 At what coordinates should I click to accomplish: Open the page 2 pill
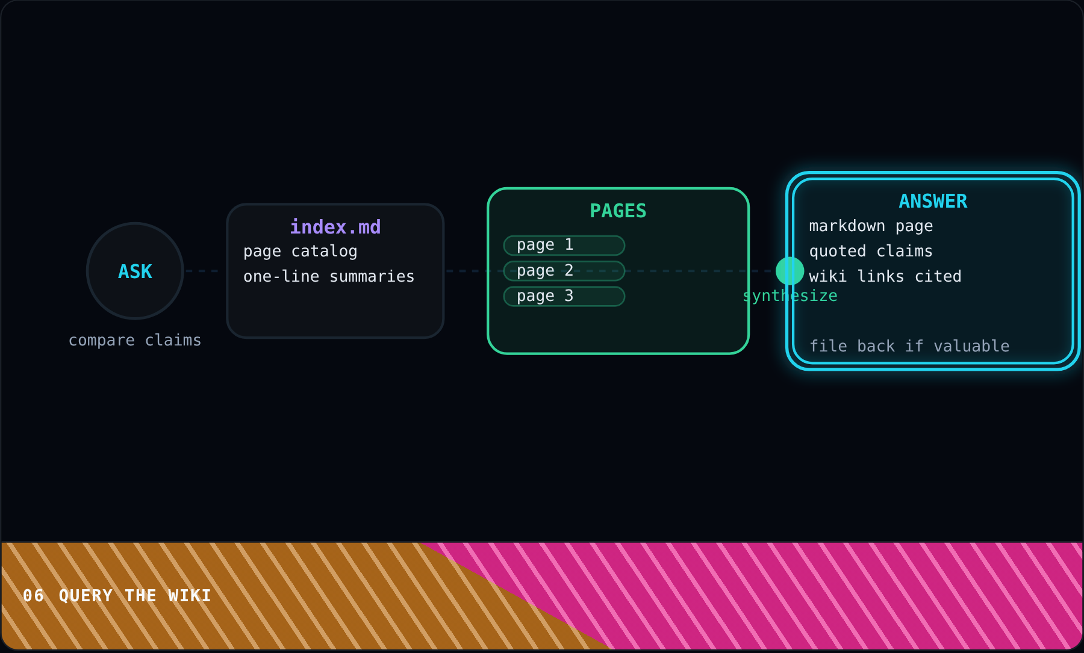(564, 271)
